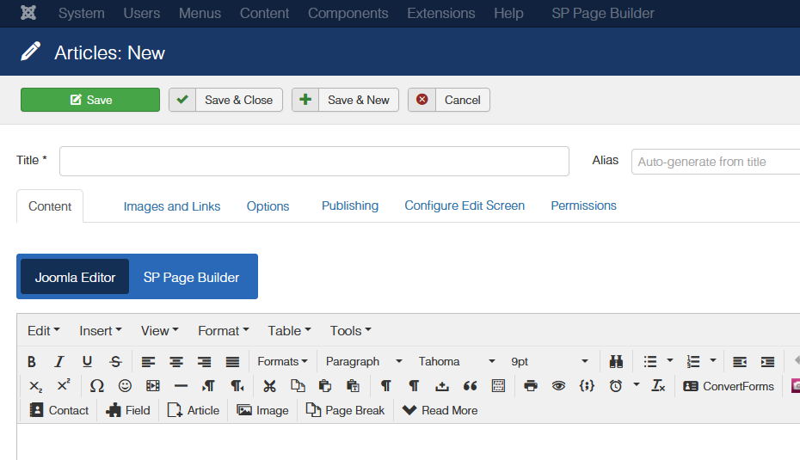This screenshot has height=460, width=800.
Task: Click the green Save button
Action: click(90, 100)
